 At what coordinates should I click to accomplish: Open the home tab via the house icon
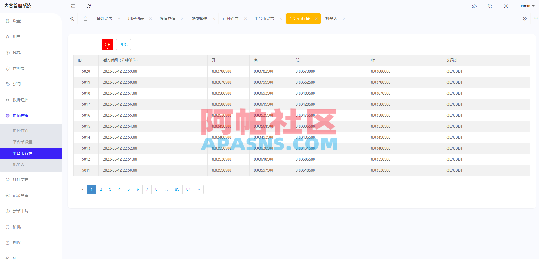coord(85,18)
